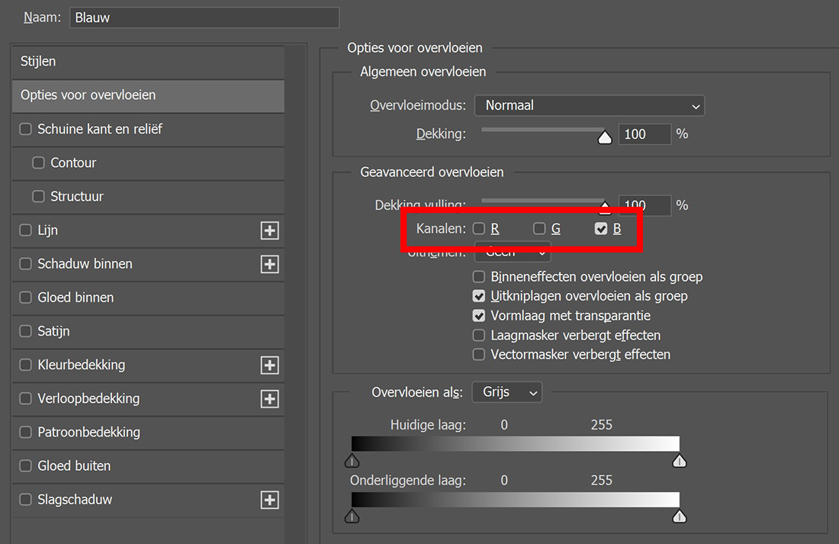This screenshot has width=839, height=544.
Task: Click the white stop under Onderliggende laag gradient
Action: click(x=678, y=517)
